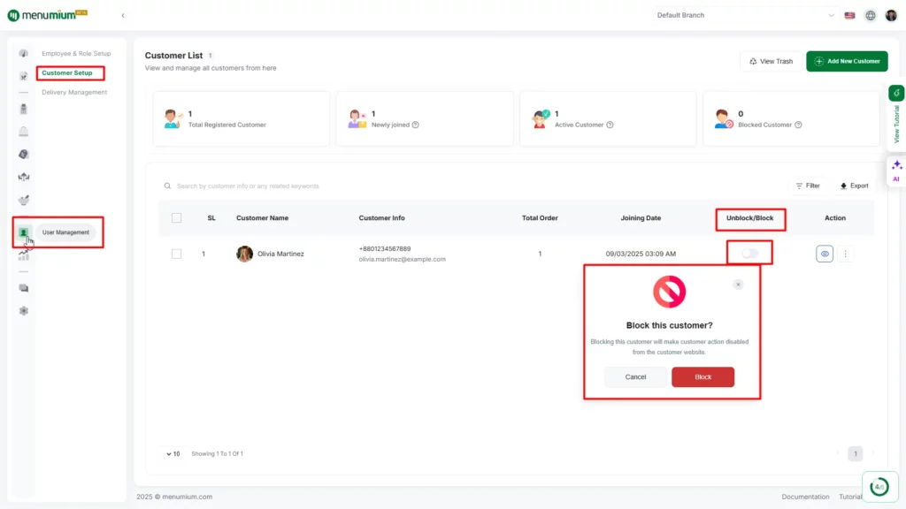
Task: Open the three-dot menu for Olivia Martinez
Action: point(845,254)
